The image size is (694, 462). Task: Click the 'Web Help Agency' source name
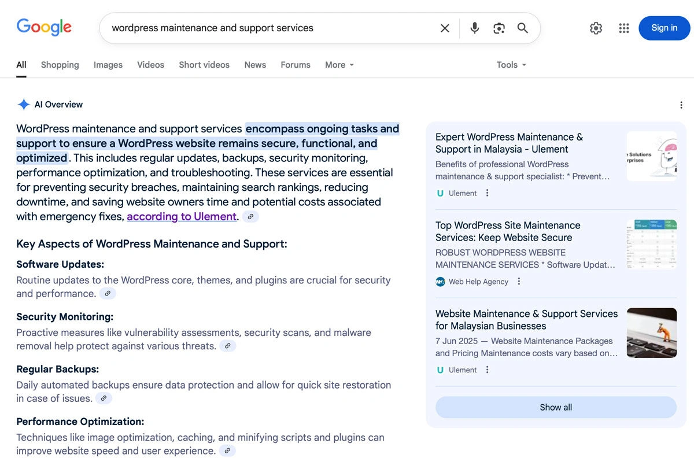(478, 282)
